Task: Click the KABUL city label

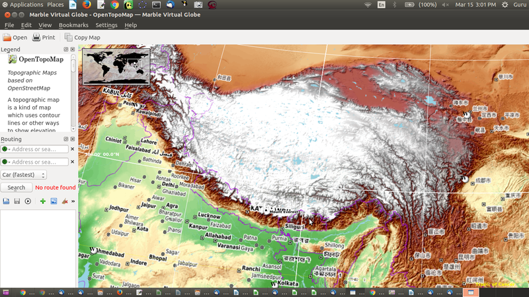Action: pos(111,92)
